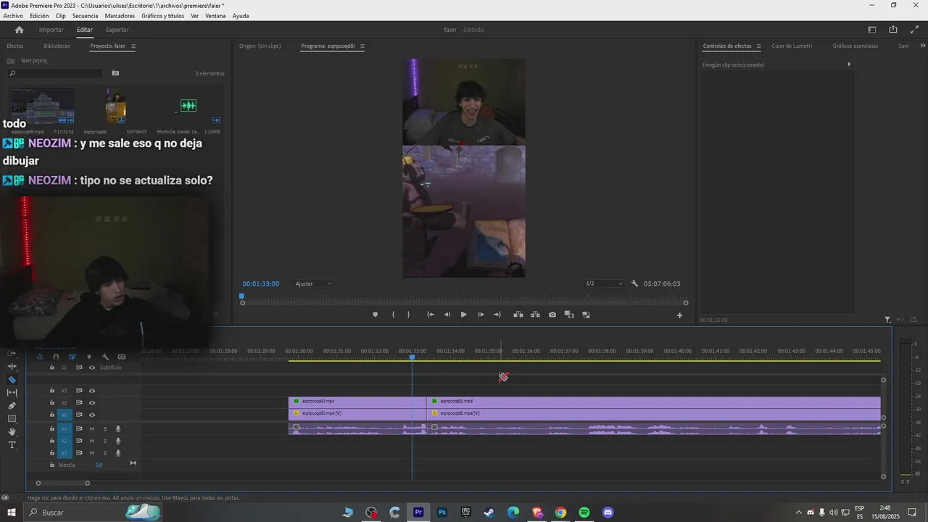This screenshot has width=928, height=522.
Task: Click Mark In bracket button
Action: tap(393, 315)
